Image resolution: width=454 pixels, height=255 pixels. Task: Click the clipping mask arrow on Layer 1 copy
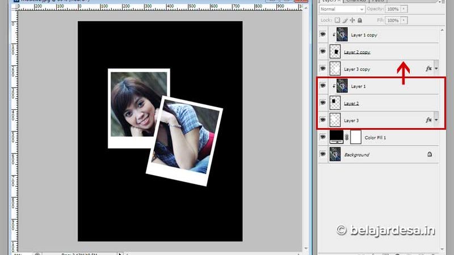[x=334, y=35]
